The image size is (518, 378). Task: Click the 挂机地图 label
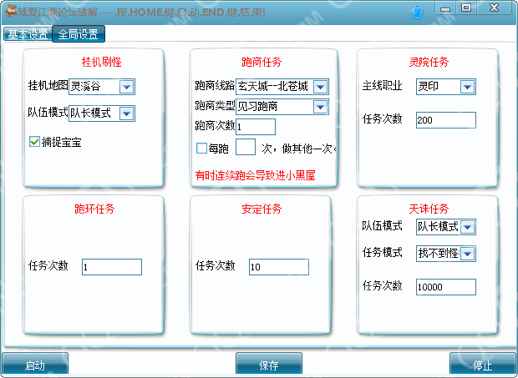coord(48,85)
